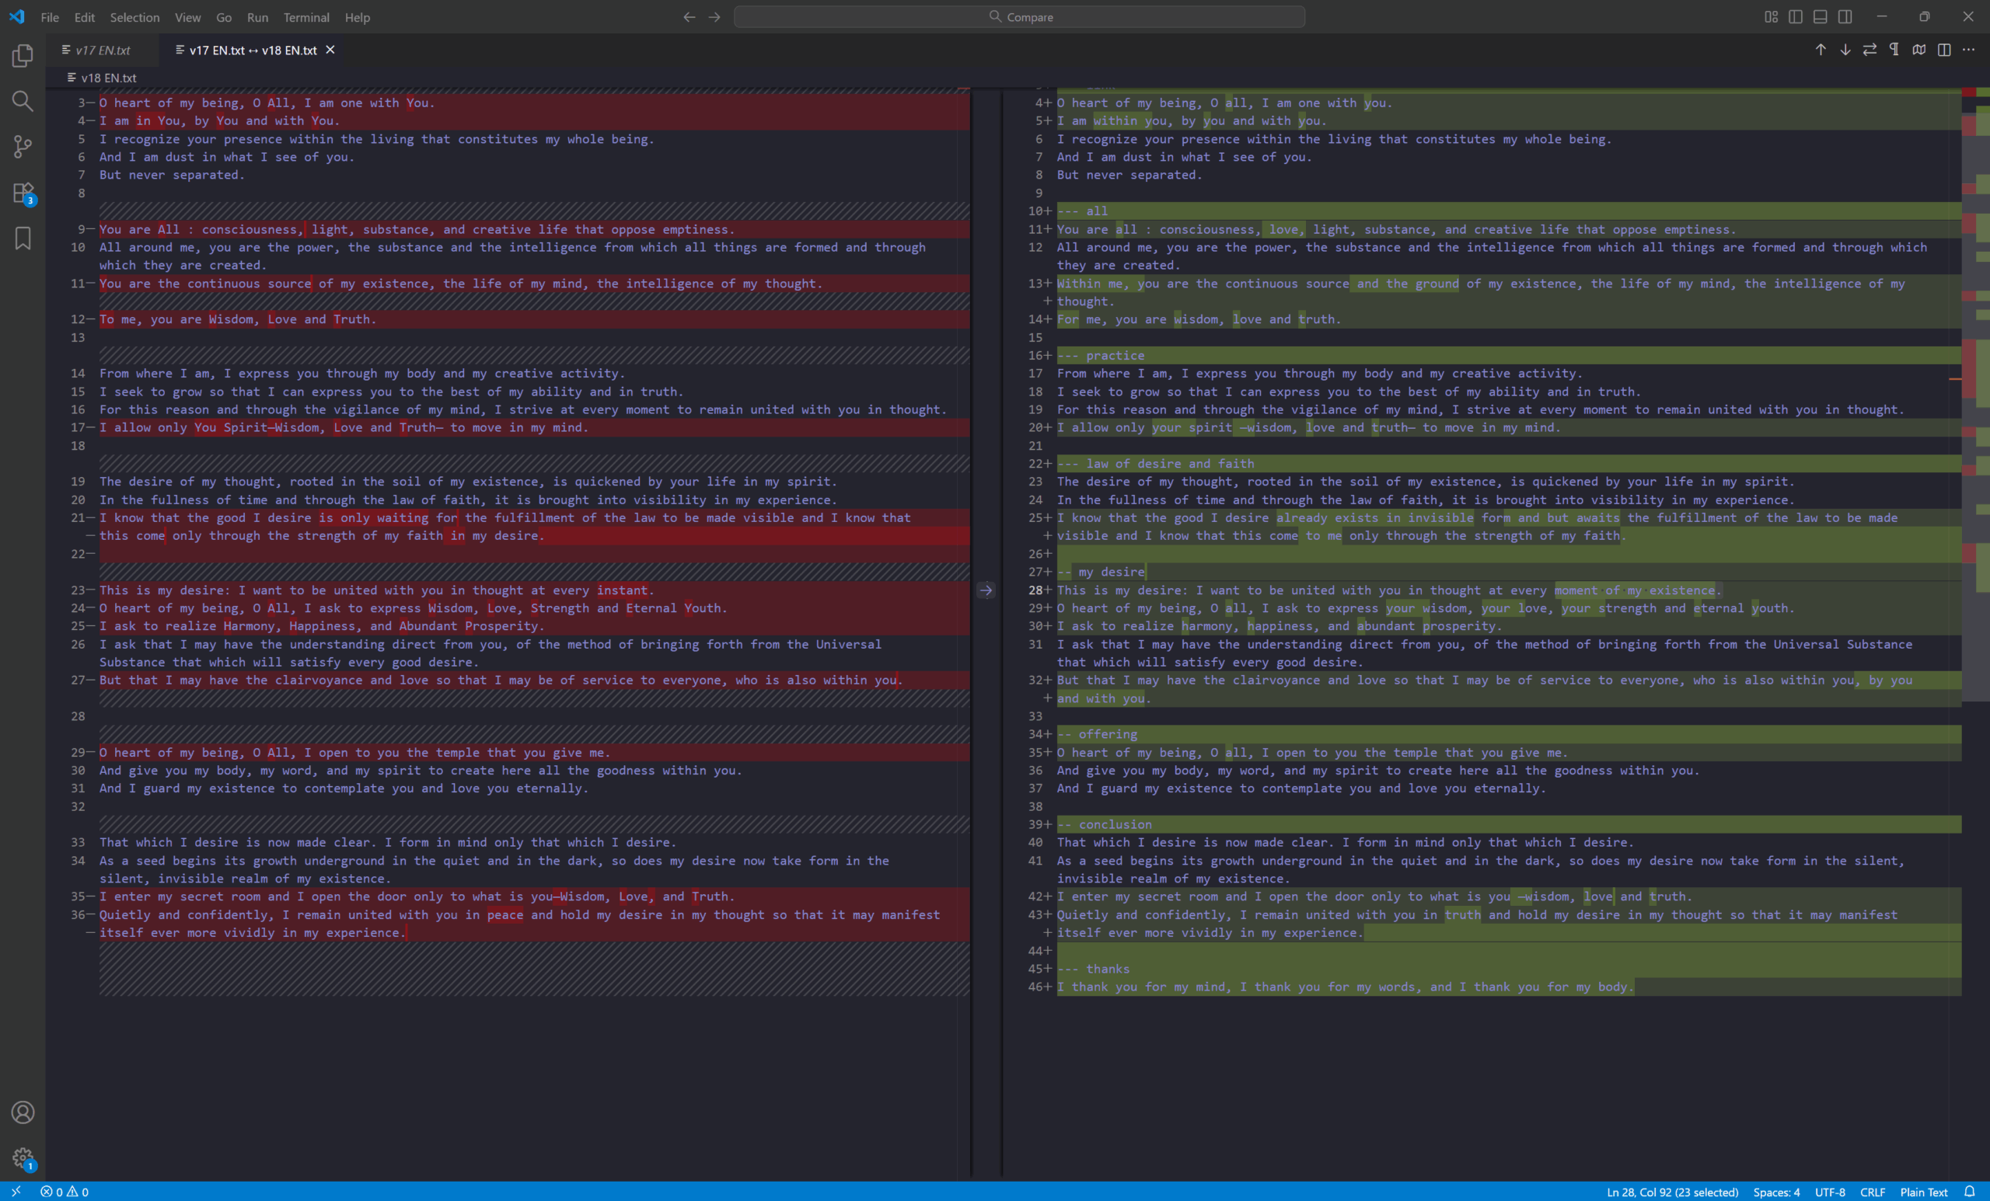Toggle inline view split icon in diff toolbar
The width and height of the screenshot is (1990, 1201).
coord(1944,50)
